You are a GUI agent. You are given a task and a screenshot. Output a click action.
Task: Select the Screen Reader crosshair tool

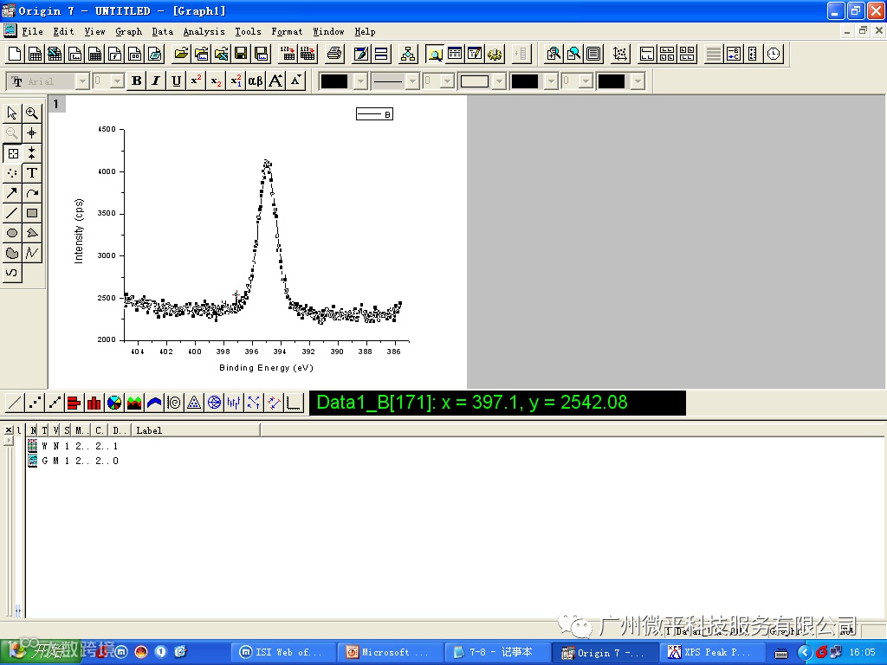point(32,132)
